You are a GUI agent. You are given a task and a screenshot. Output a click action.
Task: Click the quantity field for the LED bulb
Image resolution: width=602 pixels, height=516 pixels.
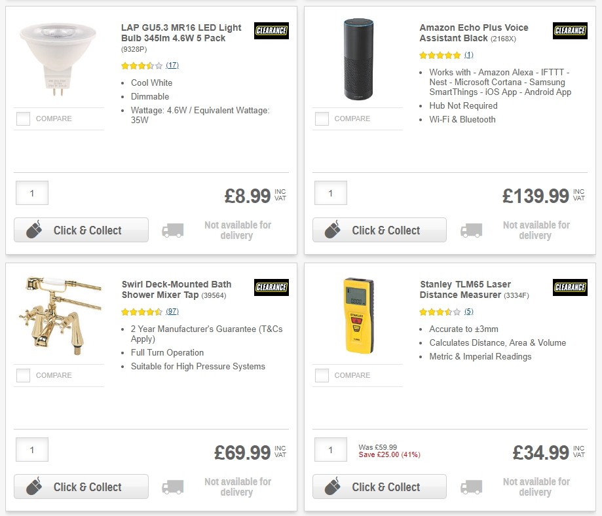point(31,193)
